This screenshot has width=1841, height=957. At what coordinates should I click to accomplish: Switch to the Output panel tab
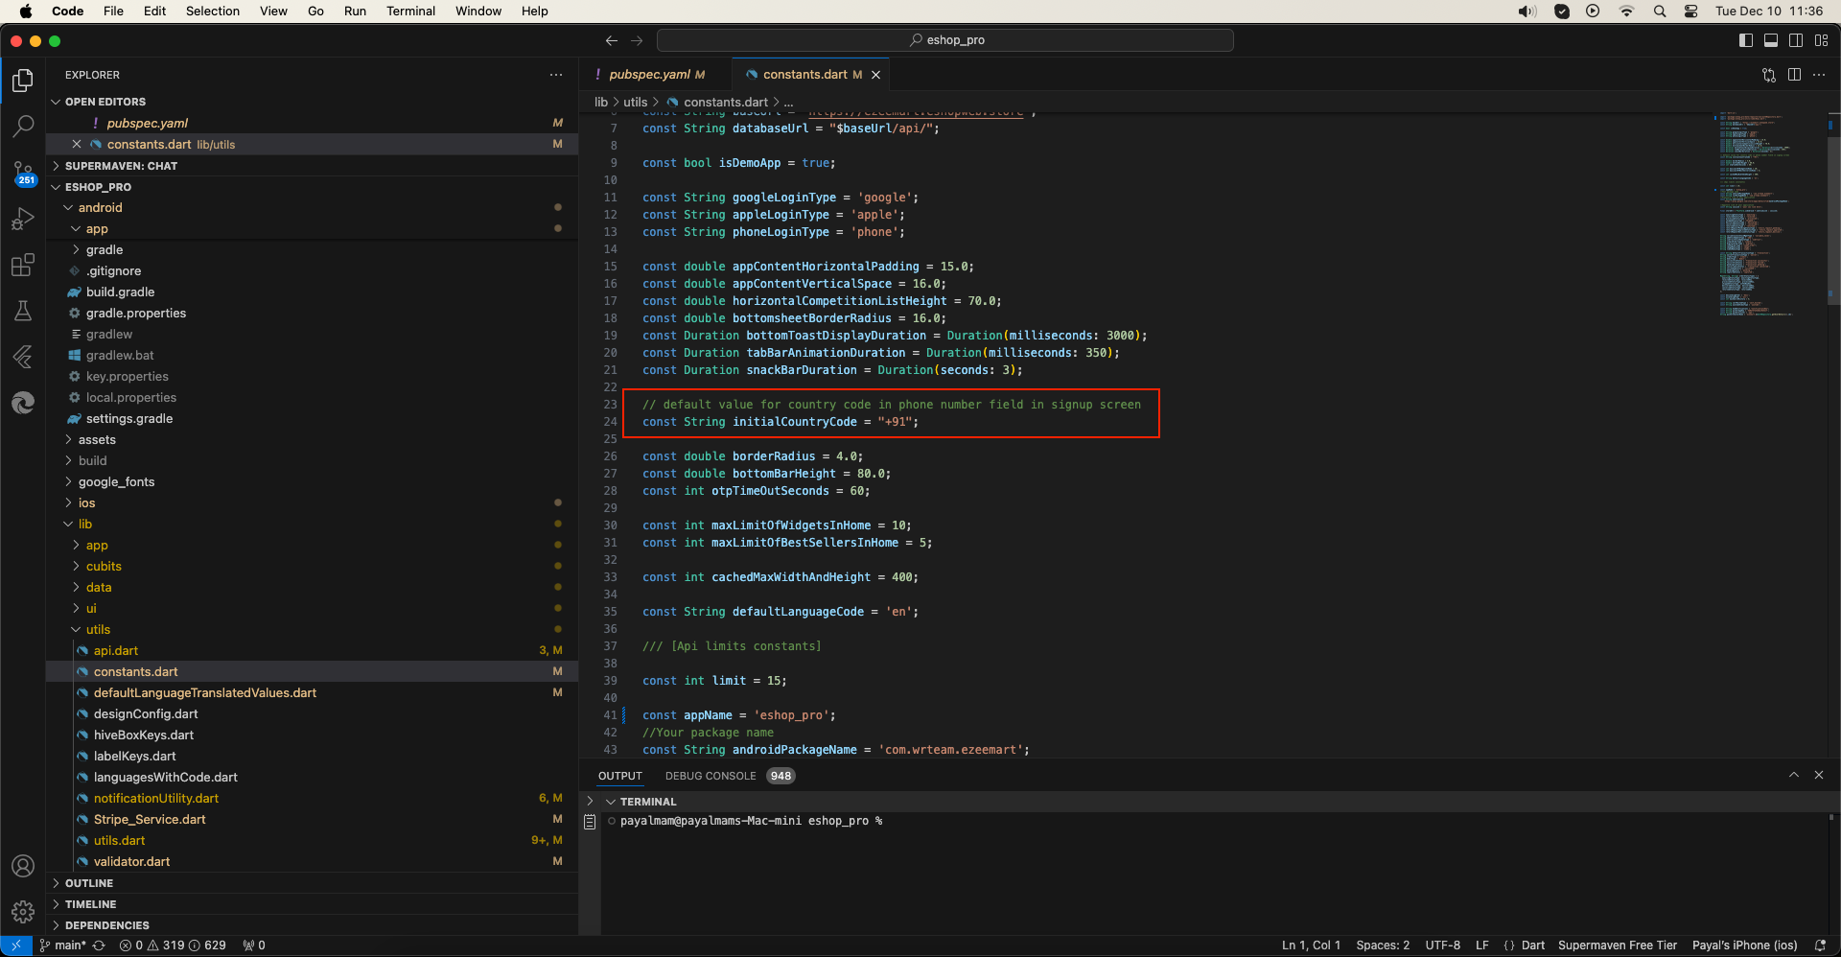point(620,776)
